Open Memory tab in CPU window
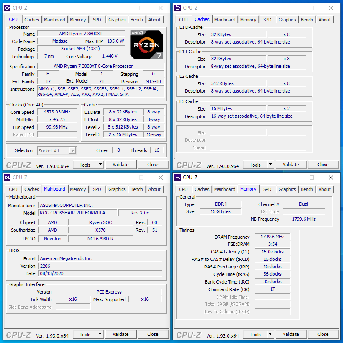The image size is (343, 343). coord(78,20)
